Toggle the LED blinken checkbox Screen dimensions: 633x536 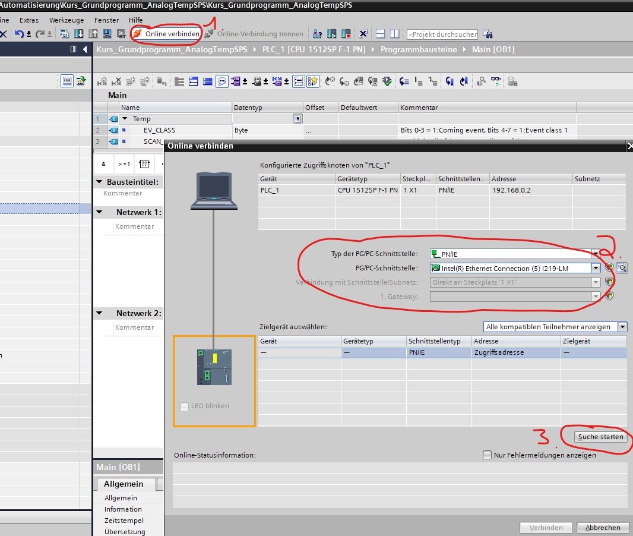(x=184, y=406)
